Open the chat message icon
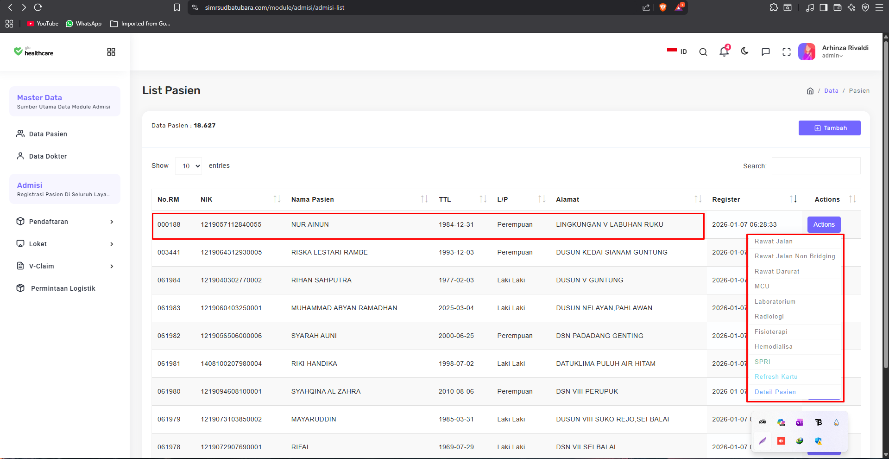 click(x=766, y=51)
